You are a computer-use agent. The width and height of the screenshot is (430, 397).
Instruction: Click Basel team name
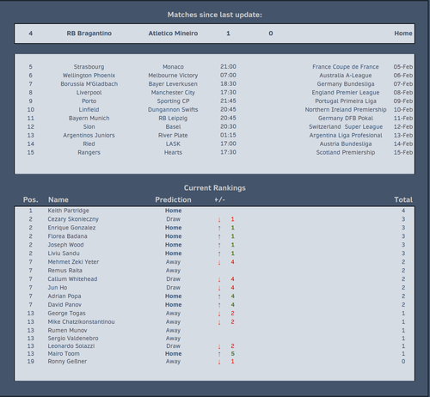click(173, 127)
